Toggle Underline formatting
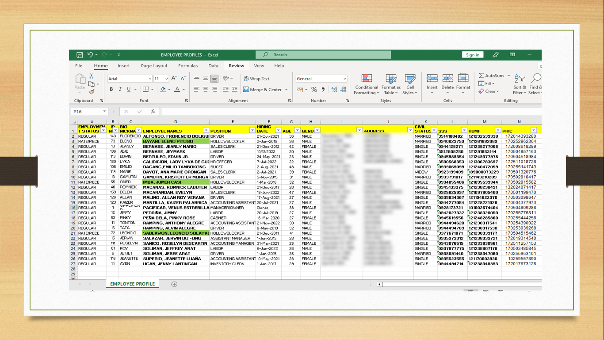 129,89
